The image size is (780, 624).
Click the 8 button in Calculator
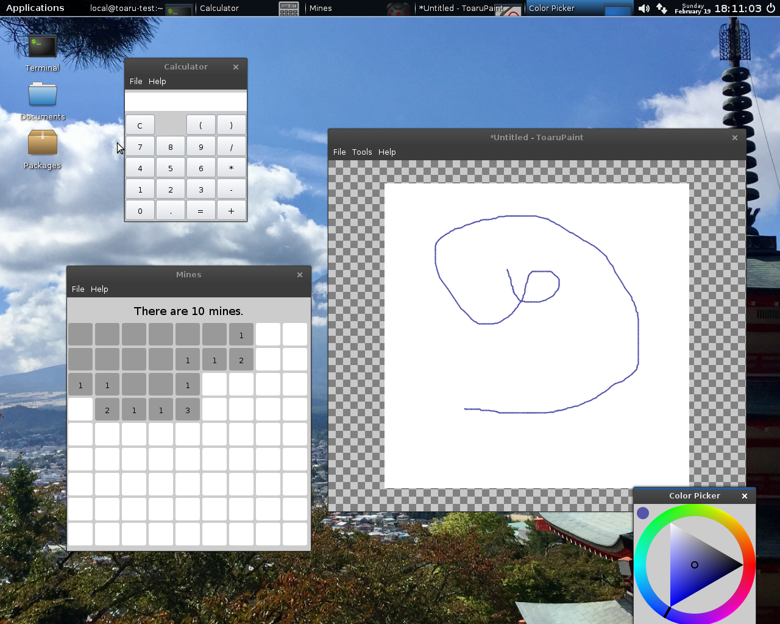click(x=171, y=147)
